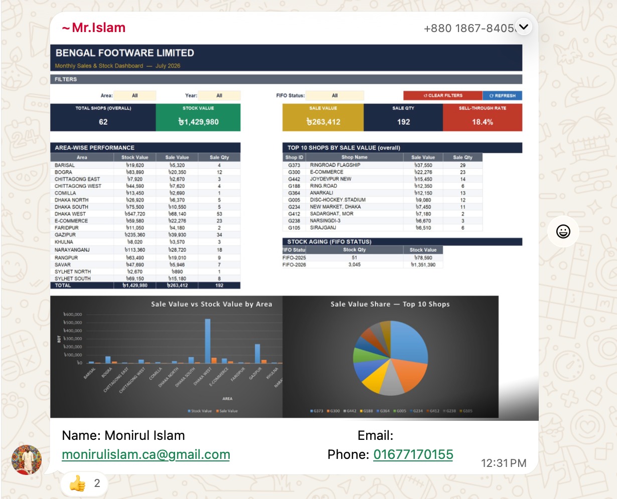This screenshot has width=617, height=499.
Task: Click the SALE QTY 192 card
Action: coord(403,117)
